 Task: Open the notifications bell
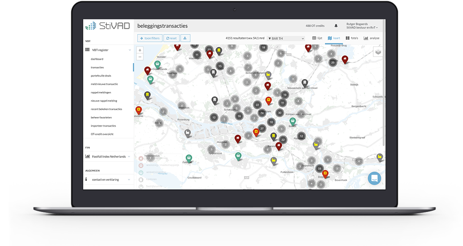pyautogui.click(x=336, y=26)
